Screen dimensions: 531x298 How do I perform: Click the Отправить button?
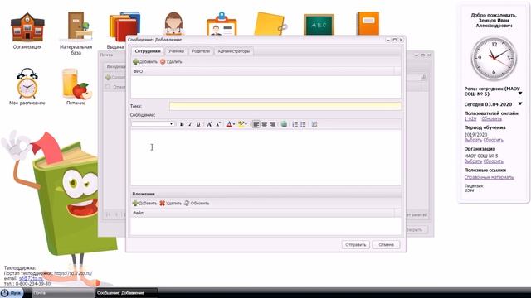point(355,244)
